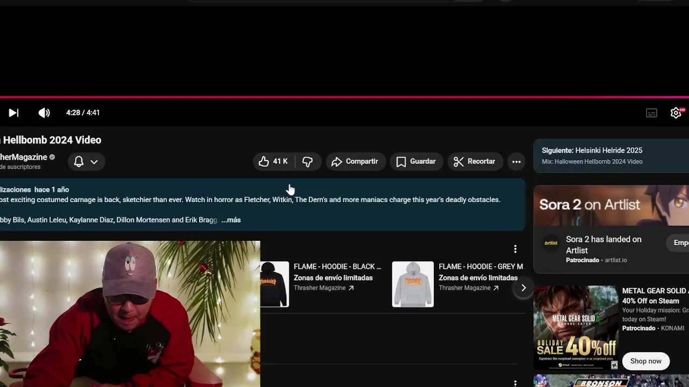Click the 41 K like count
Image resolution: width=689 pixels, height=387 pixels.
click(x=280, y=161)
